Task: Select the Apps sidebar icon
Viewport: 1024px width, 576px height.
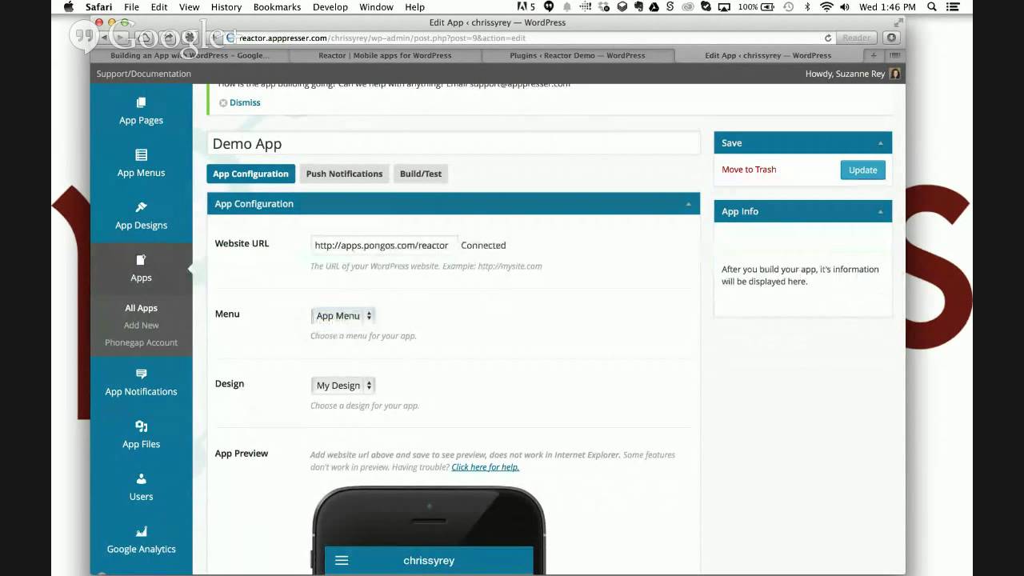Action: (x=141, y=260)
